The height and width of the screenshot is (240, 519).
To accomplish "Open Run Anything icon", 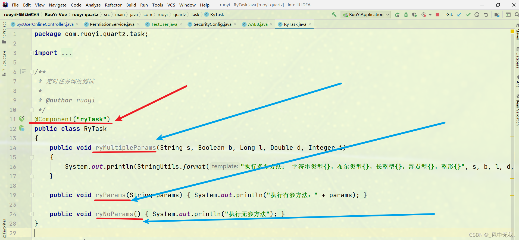I will tap(508, 15).
